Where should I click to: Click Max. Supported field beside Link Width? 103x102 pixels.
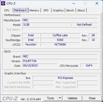pyautogui.click(x=87, y=82)
